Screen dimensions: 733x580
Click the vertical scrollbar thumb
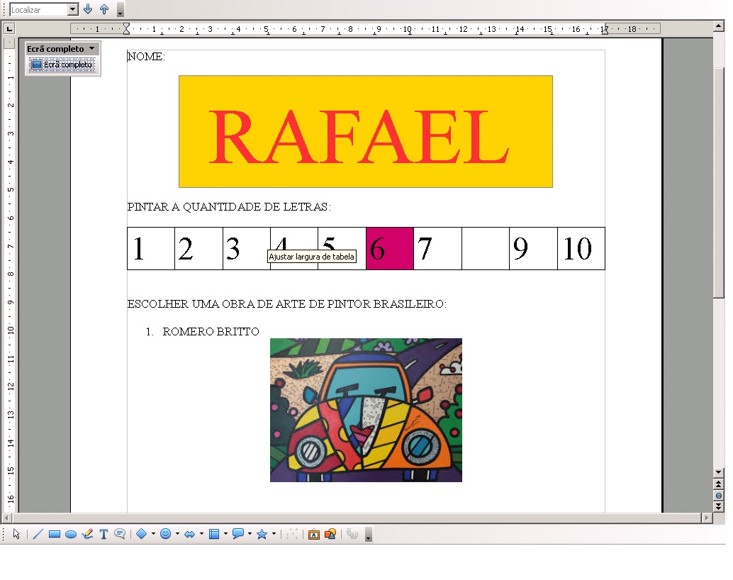(719, 182)
